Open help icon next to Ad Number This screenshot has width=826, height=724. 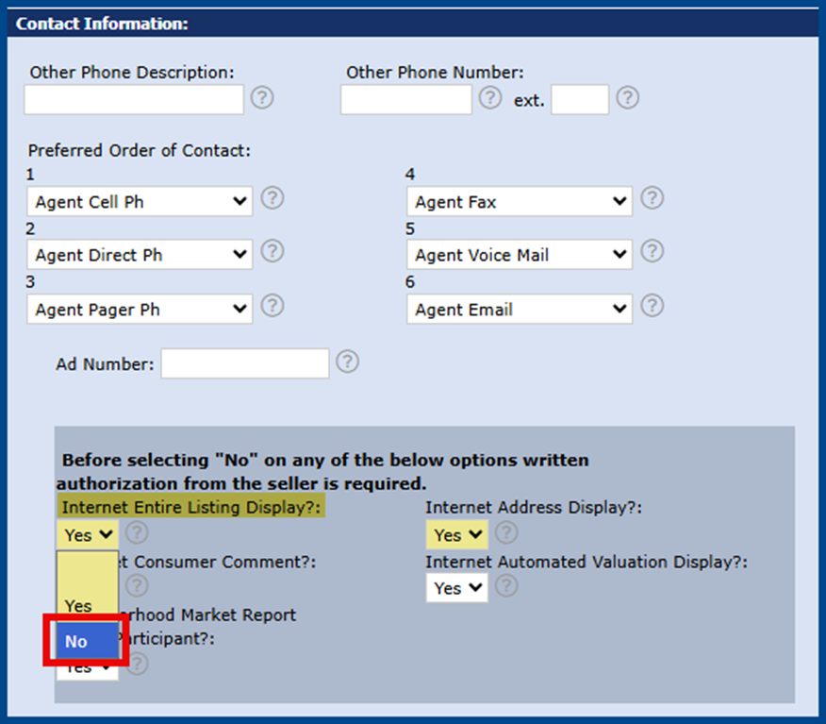pos(348,362)
